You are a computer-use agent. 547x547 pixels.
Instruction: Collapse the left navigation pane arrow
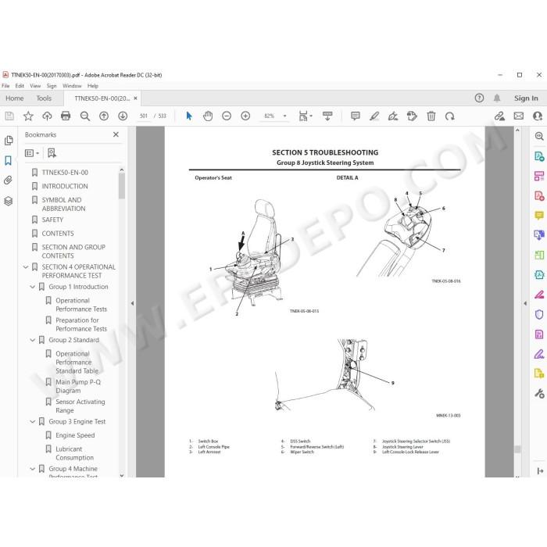click(132, 303)
